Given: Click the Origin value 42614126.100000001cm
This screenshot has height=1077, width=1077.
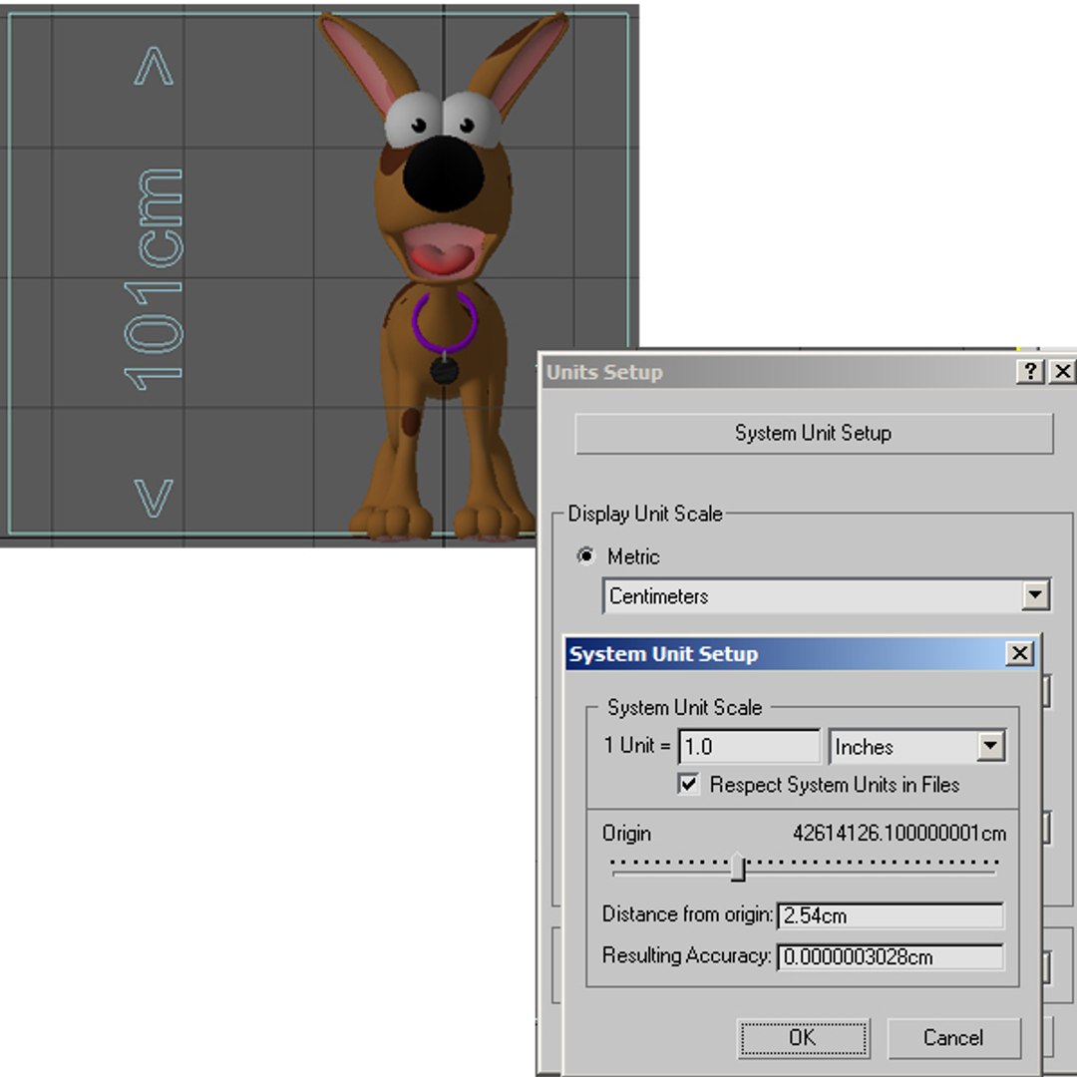Looking at the screenshot, I should [x=899, y=833].
